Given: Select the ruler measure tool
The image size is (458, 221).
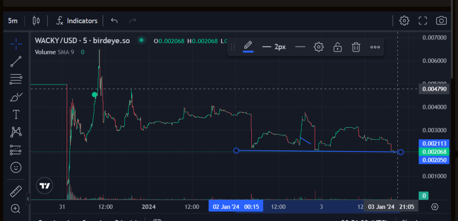Looking at the screenshot, I should 16,191.
